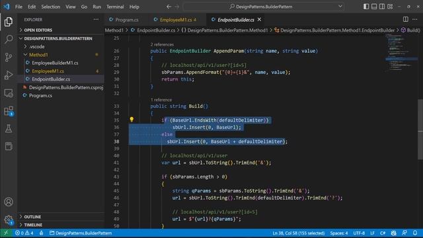The image size is (423, 238).
Task: Open the editor More Actions ellipsis
Action: (414, 19)
